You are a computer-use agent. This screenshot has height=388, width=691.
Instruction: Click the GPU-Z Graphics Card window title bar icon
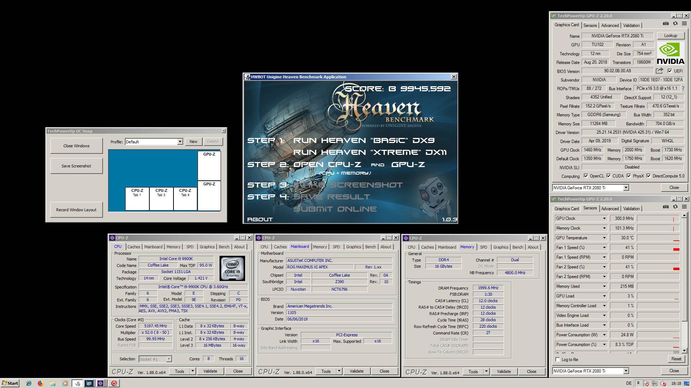click(554, 16)
